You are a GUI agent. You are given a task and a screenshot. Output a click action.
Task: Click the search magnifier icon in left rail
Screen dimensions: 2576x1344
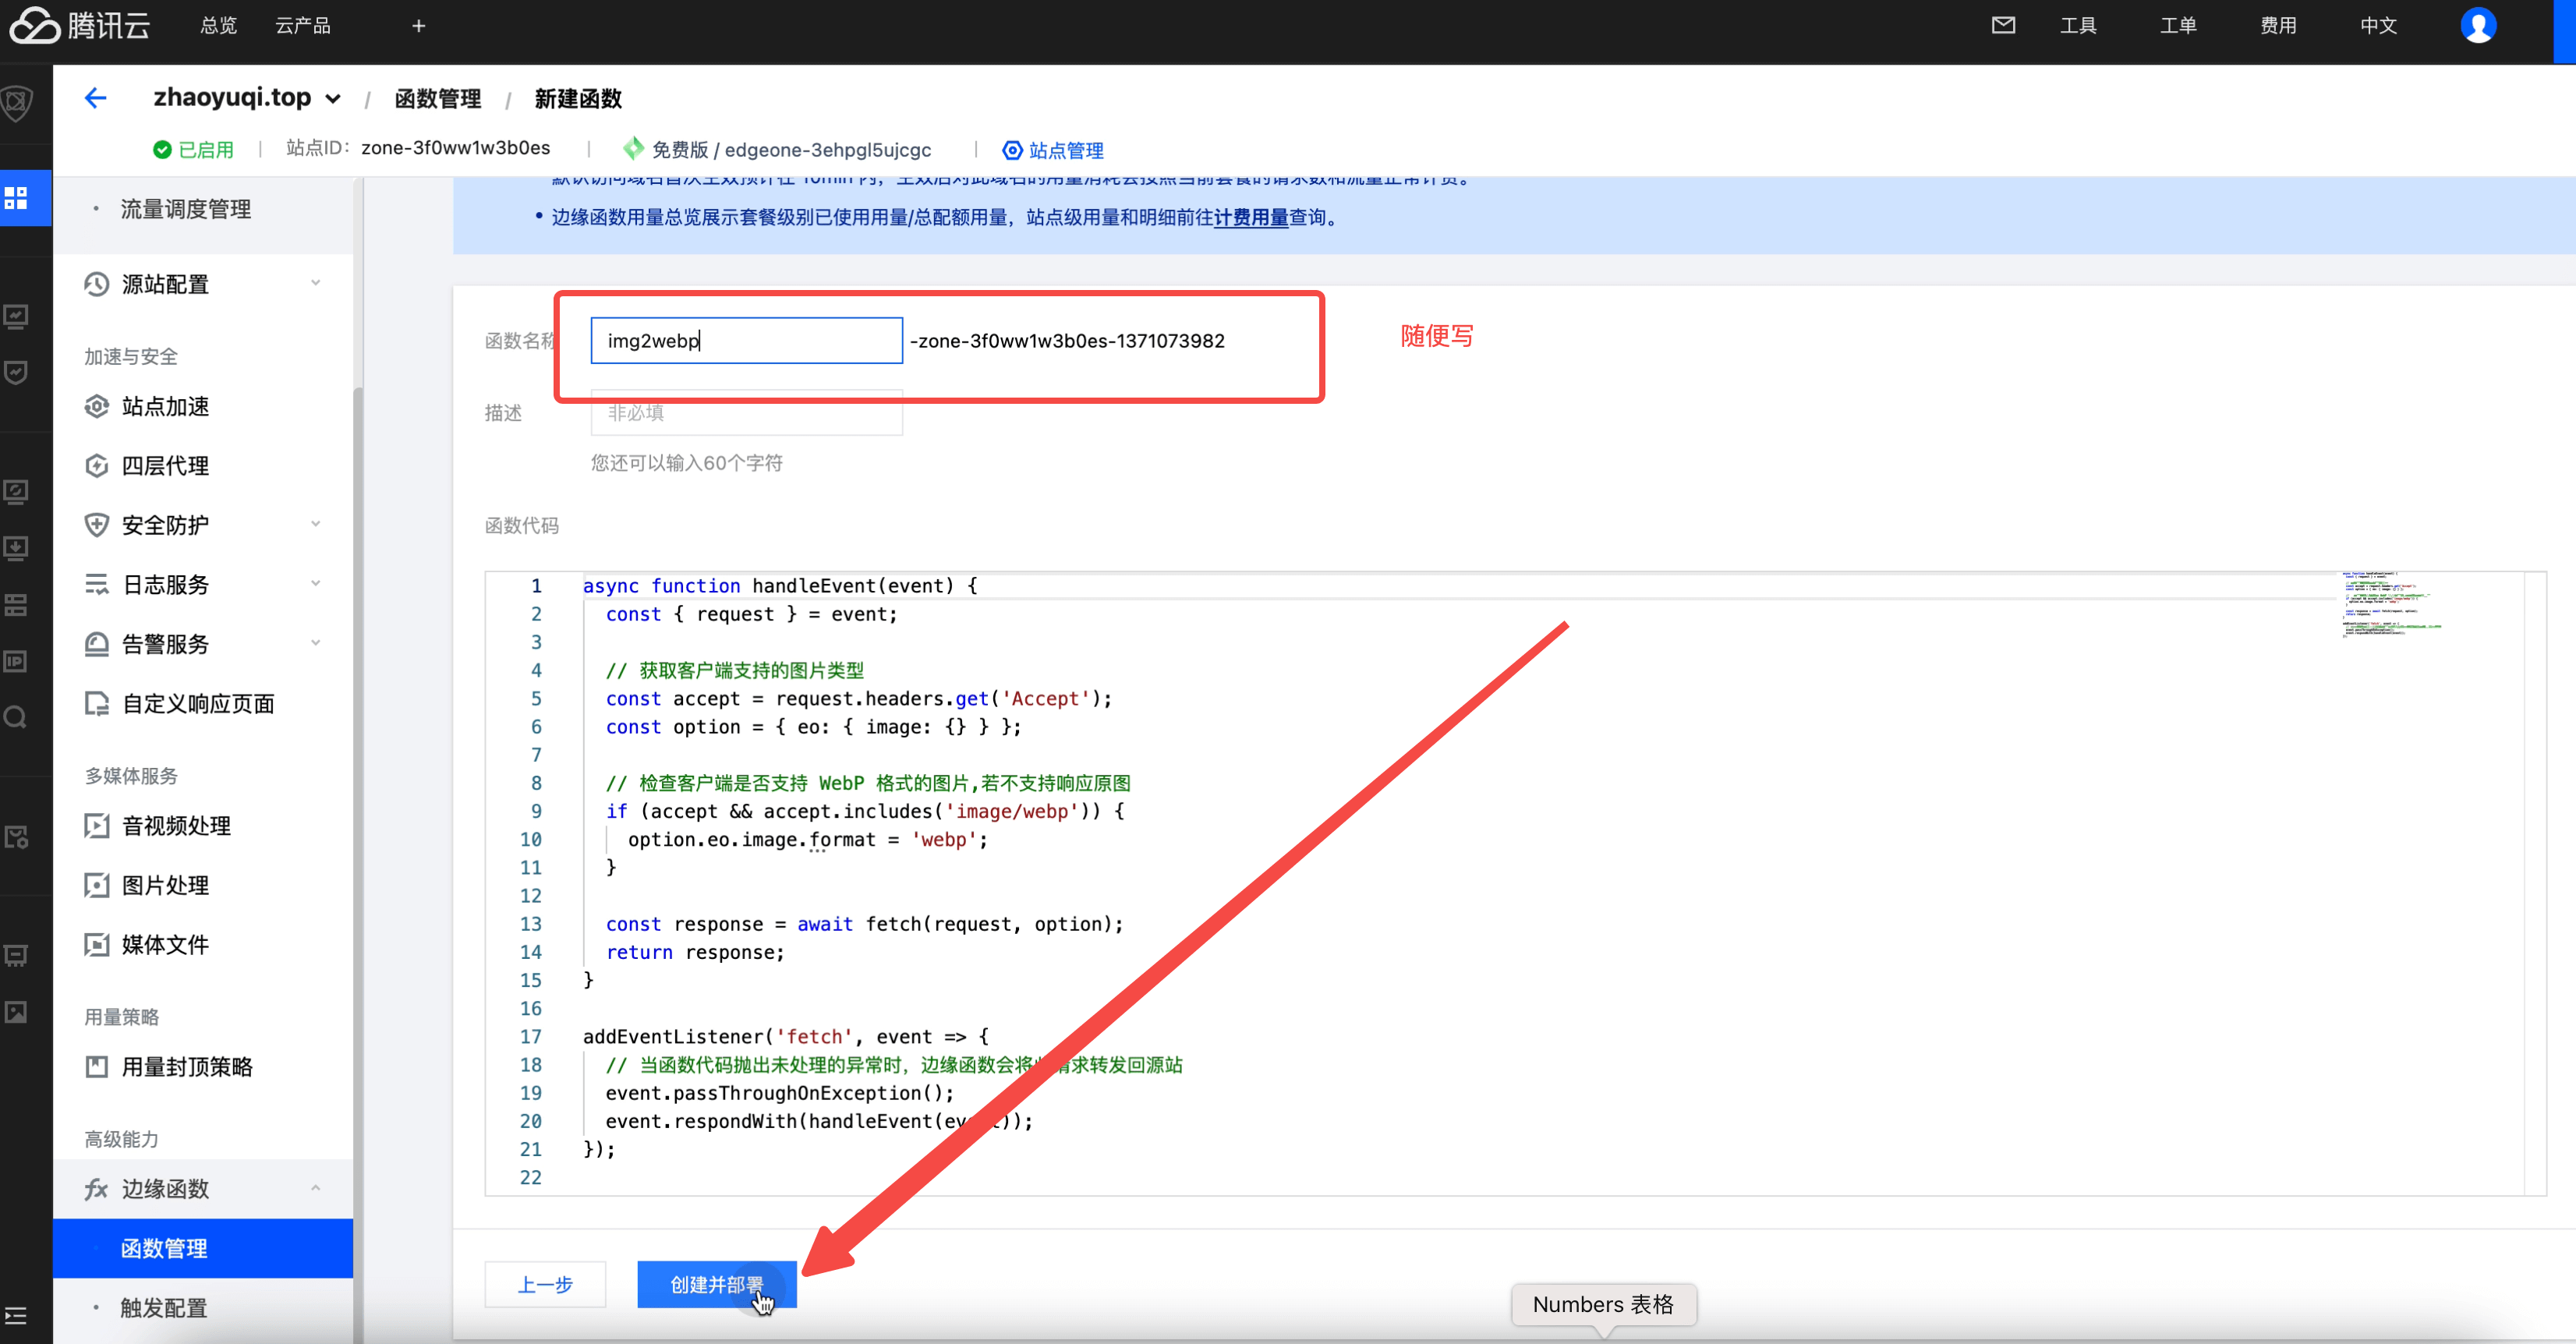tap(15, 717)
